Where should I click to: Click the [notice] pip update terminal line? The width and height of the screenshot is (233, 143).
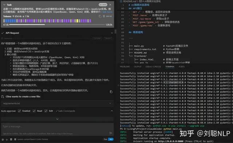(x=162, y=126)
